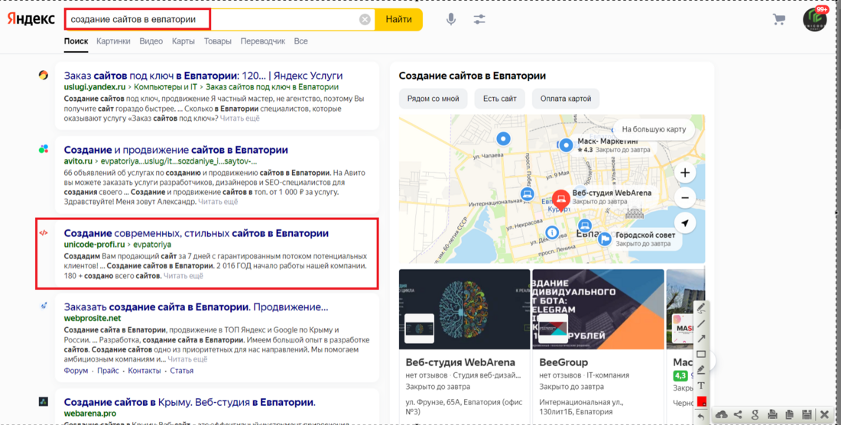Select the Lightshot arrow tool
Screen dimensions: 841x425
point(701,339)
